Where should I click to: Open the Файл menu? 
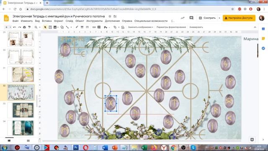pyautogui.click(x=15, y=21)
